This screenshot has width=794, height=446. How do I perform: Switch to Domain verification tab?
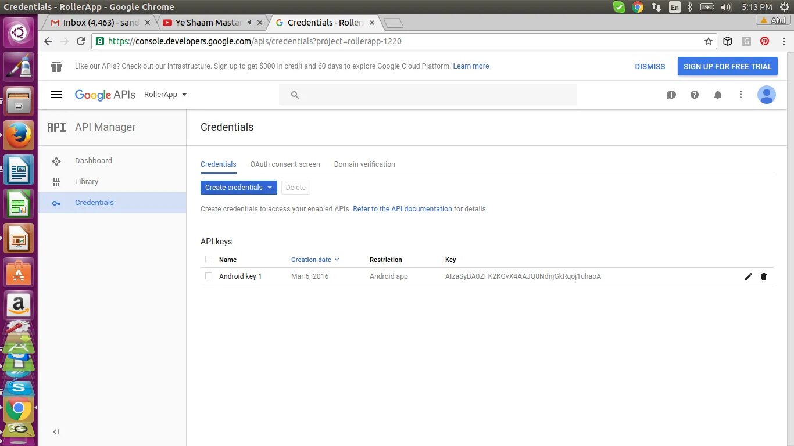tap(364, 164)
